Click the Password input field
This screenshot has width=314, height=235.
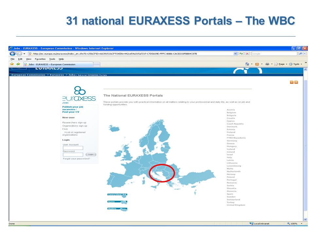73,155
